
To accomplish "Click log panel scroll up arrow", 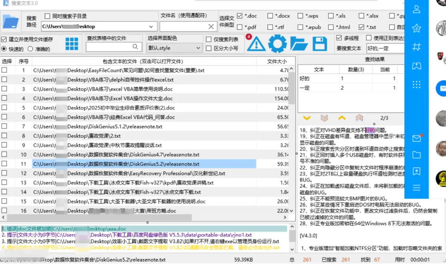I will [292, 227].
